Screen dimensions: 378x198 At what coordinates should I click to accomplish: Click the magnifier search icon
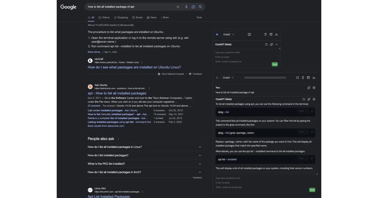tap(200, 7)
